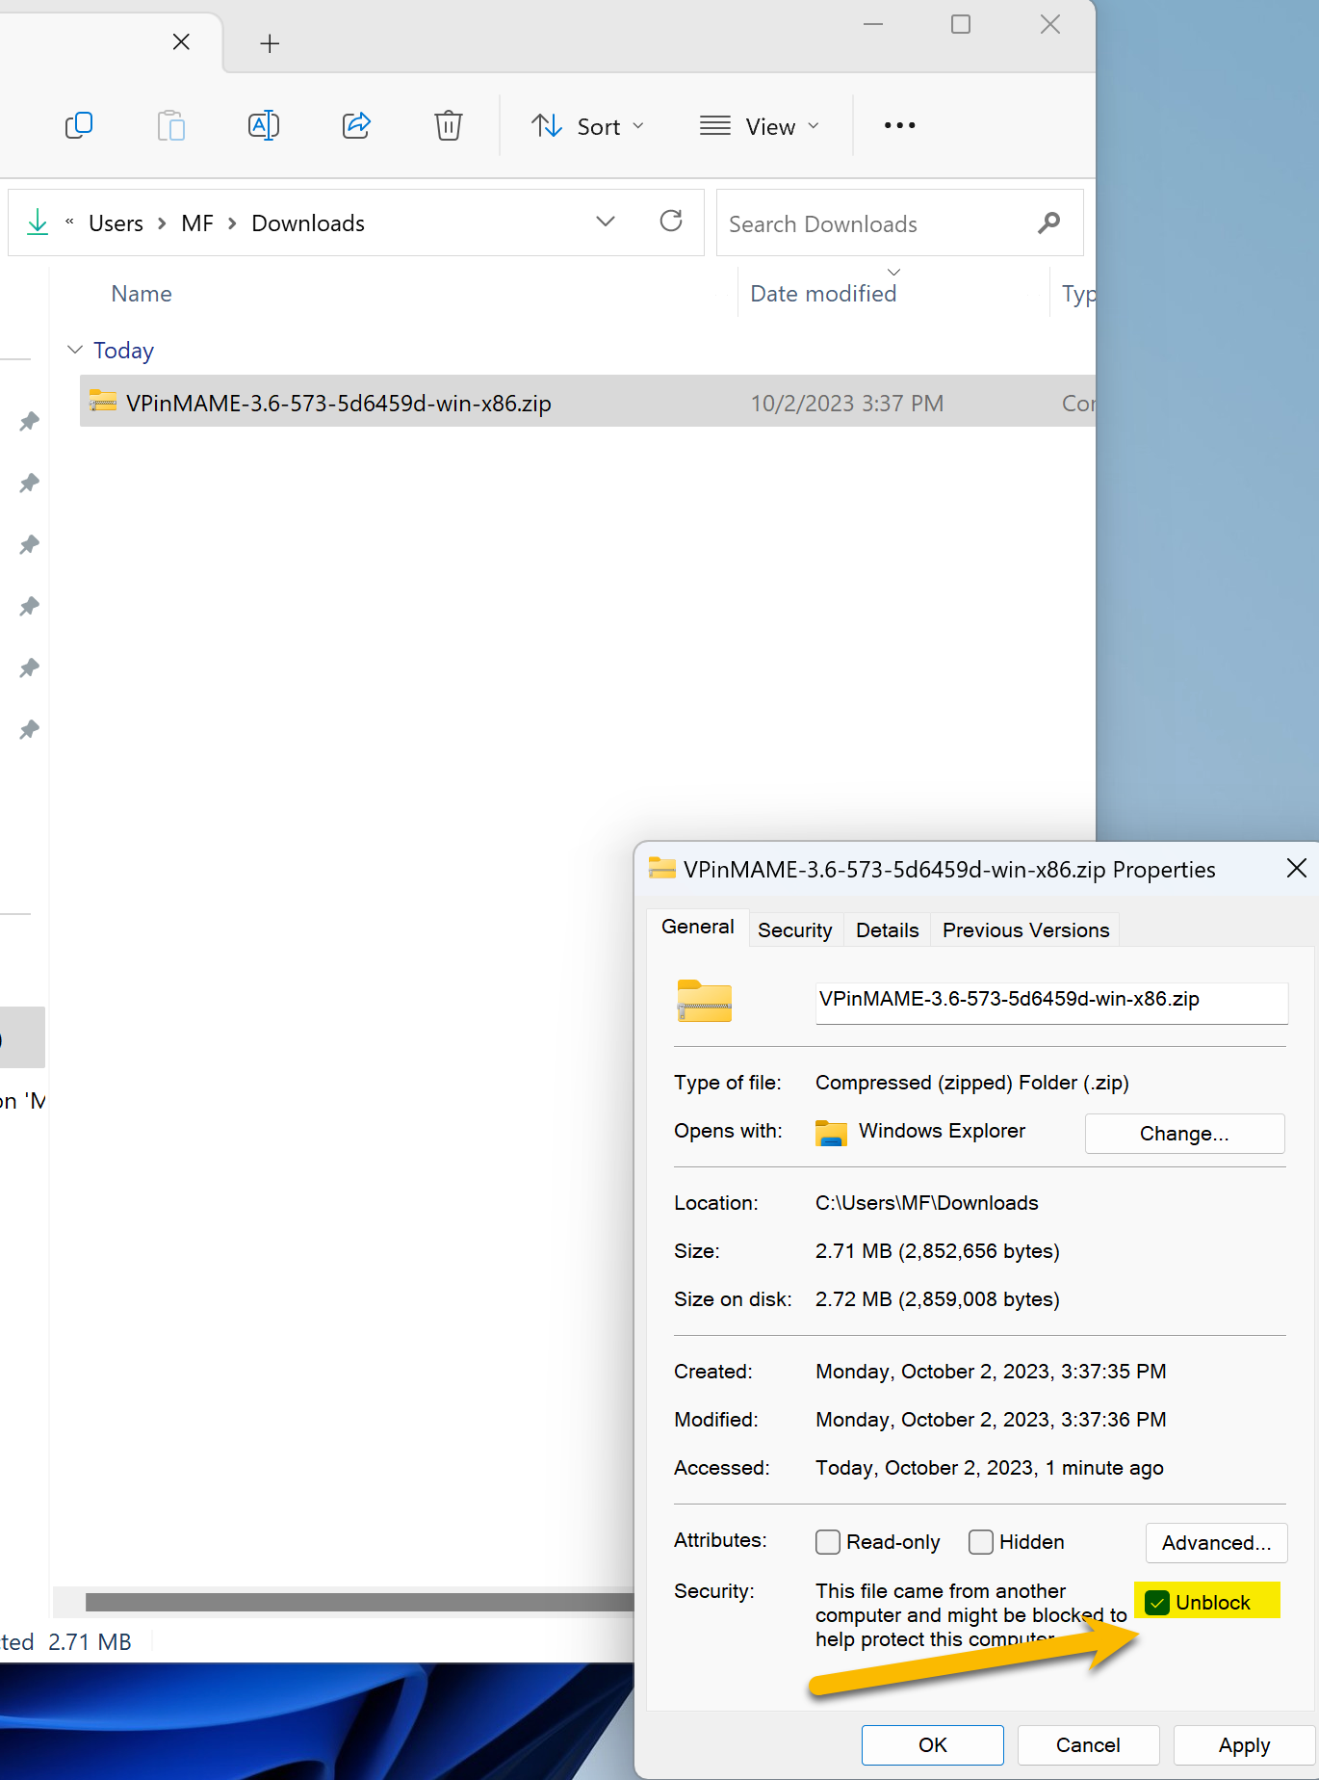Expand hidden path double-chevron in address bar

click(69, 222)
